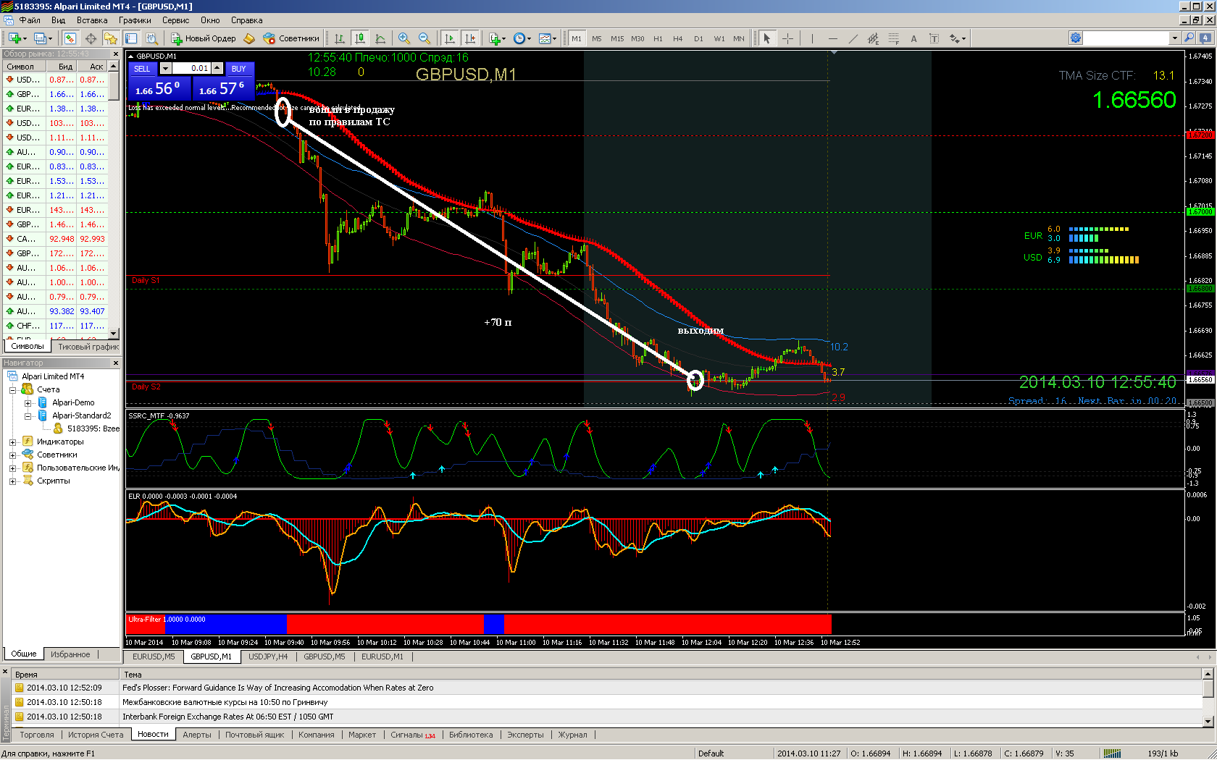
Task: Open the chart profiles icon
Action: (41, 38)
